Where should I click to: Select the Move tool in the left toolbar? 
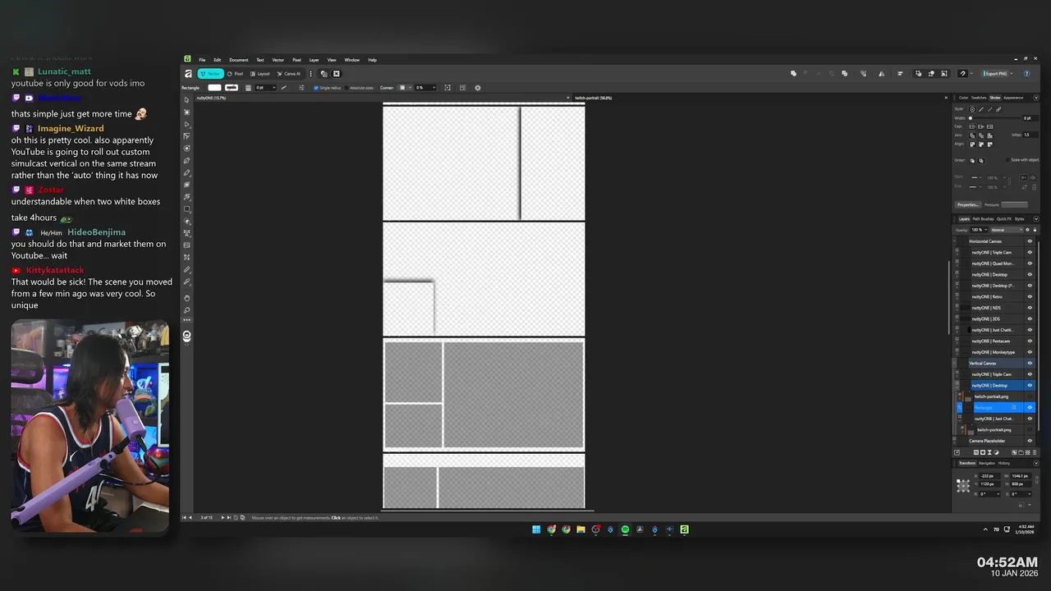tap(187, 99)
